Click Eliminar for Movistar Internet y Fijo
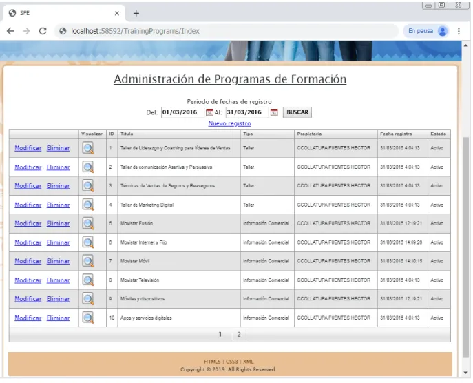473x383 pixels. tap(58, 242)
